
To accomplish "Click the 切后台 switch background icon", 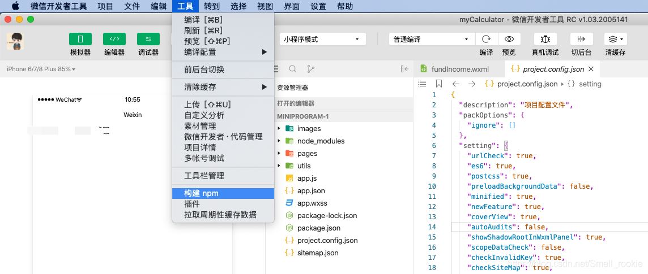I will [581, 39].
